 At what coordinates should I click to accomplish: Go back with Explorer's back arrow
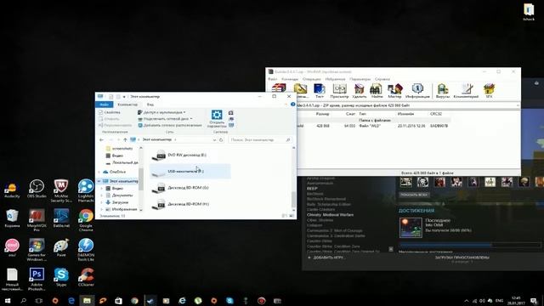pos(101,139)
